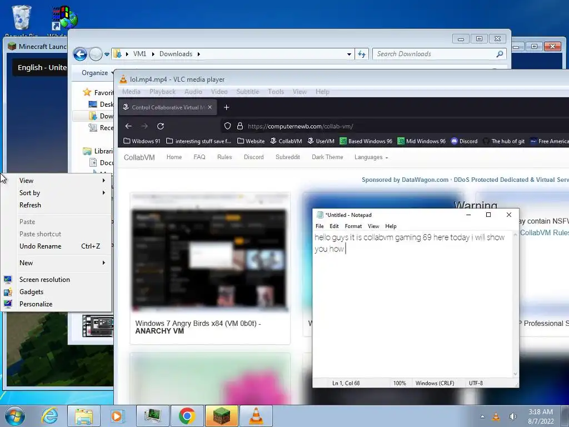Open Based Windows 96 bookmark

click(366, 141)
